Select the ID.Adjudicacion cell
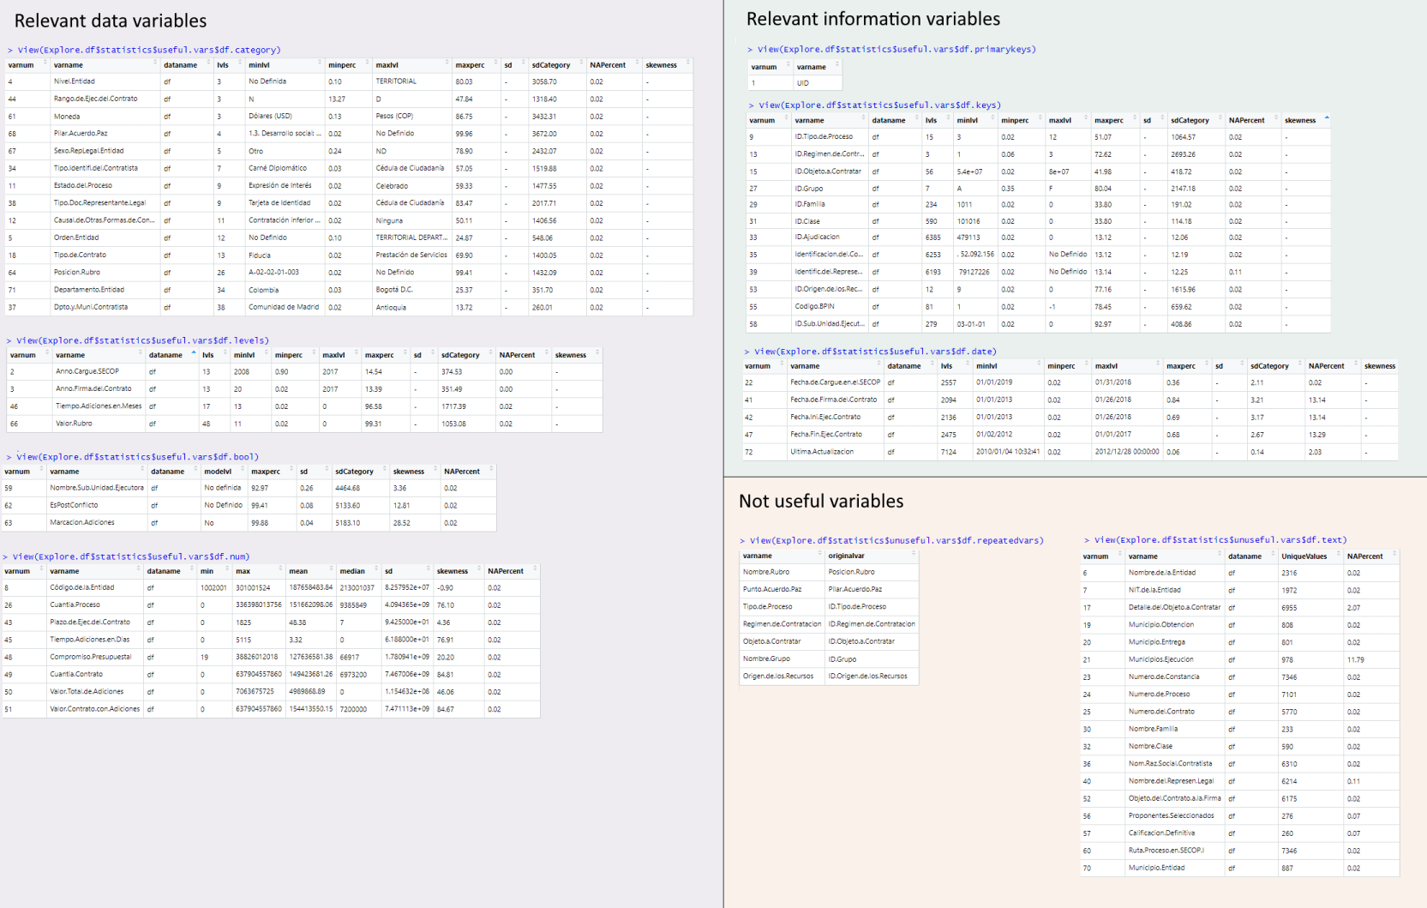 [x=817, y=238]
